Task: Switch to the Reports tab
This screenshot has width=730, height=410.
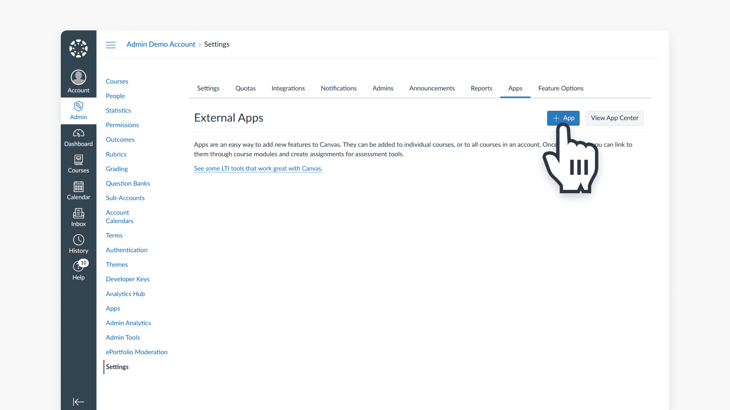Action: tap(481, 88)
